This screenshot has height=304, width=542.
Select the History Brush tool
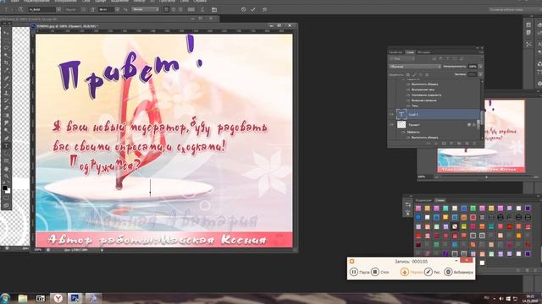coord(6,100)
